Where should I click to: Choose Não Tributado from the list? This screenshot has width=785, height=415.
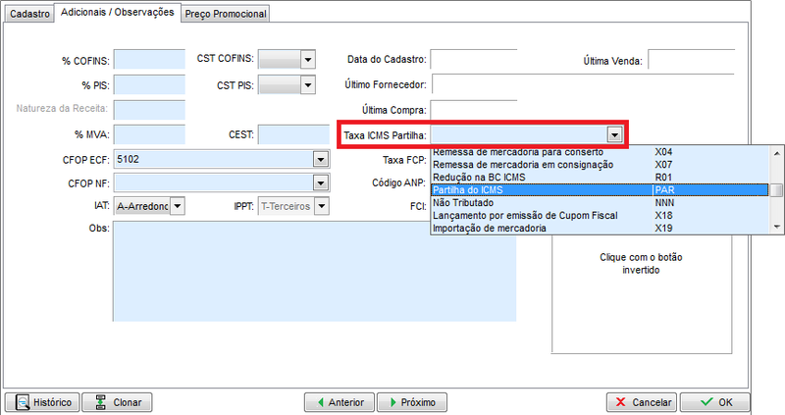(x=540, y=202)
